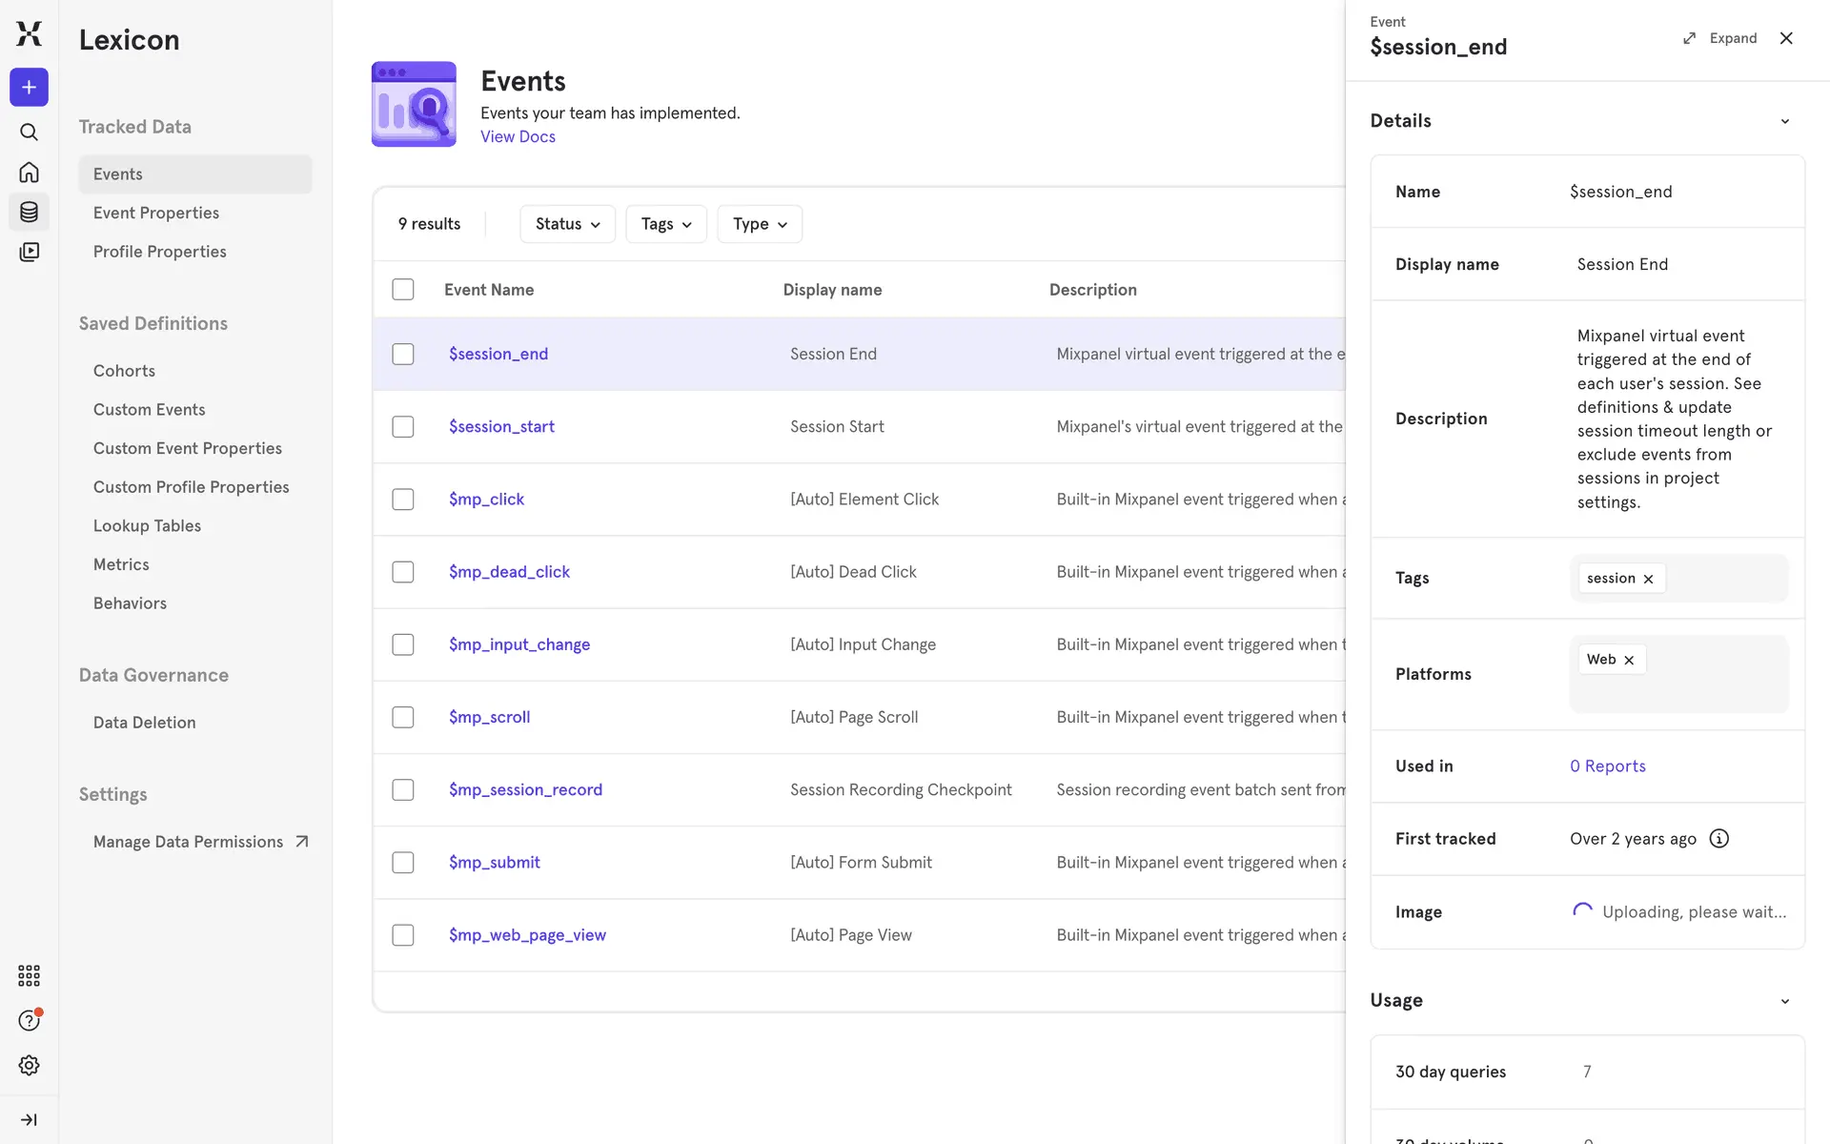Click info icon beside First tracked
Image resolution: width=1830 pixels, height=1144 pixels.
[x=1718, y=839]
